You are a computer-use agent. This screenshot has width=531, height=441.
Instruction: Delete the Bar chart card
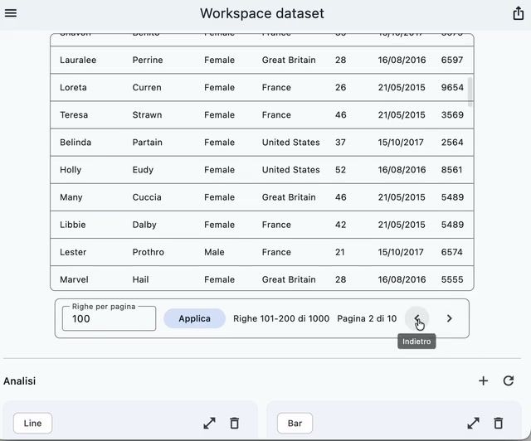498,423
